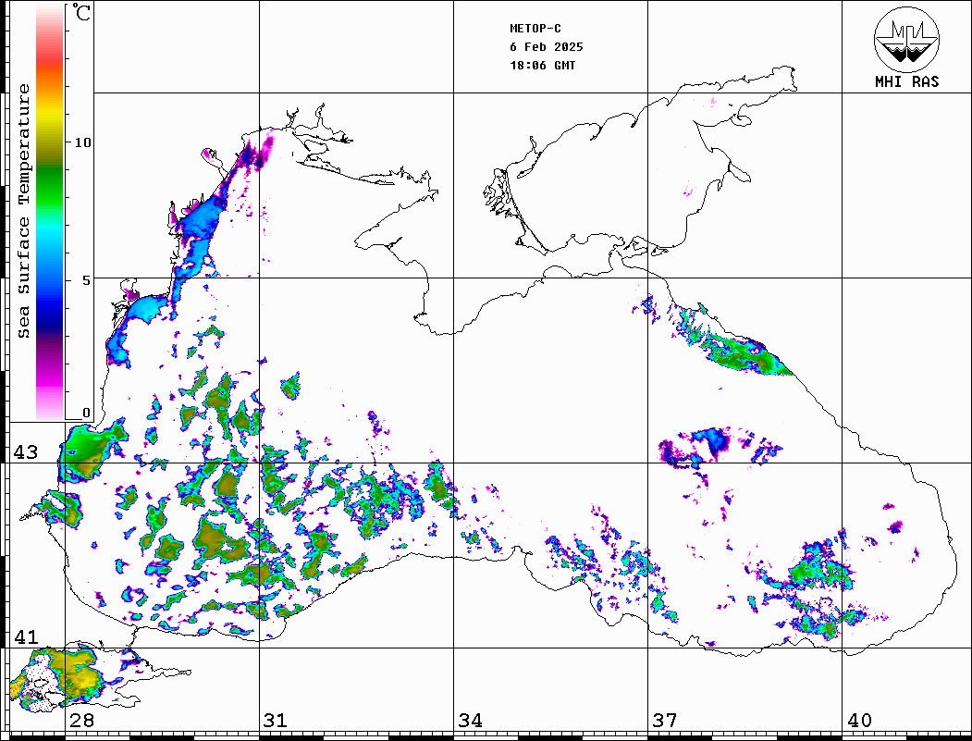Click the 'MHI RAS' label
Image resolution: width=972 pixels, height=741 pixels.
pos(907,81)
